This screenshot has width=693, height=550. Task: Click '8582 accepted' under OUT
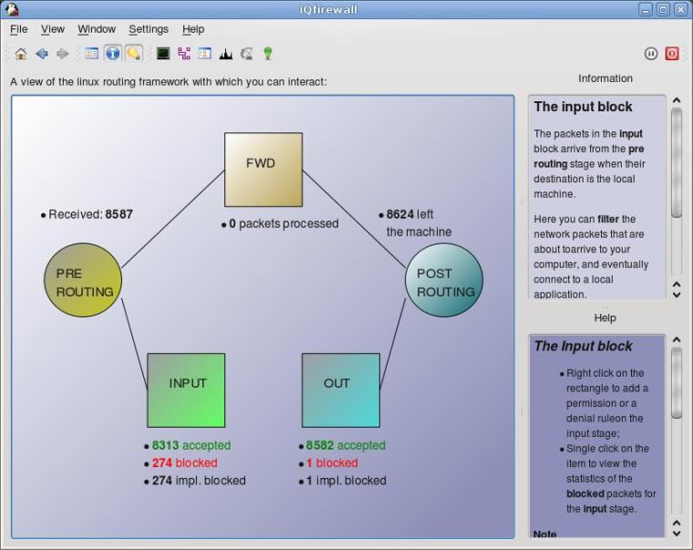346,445
